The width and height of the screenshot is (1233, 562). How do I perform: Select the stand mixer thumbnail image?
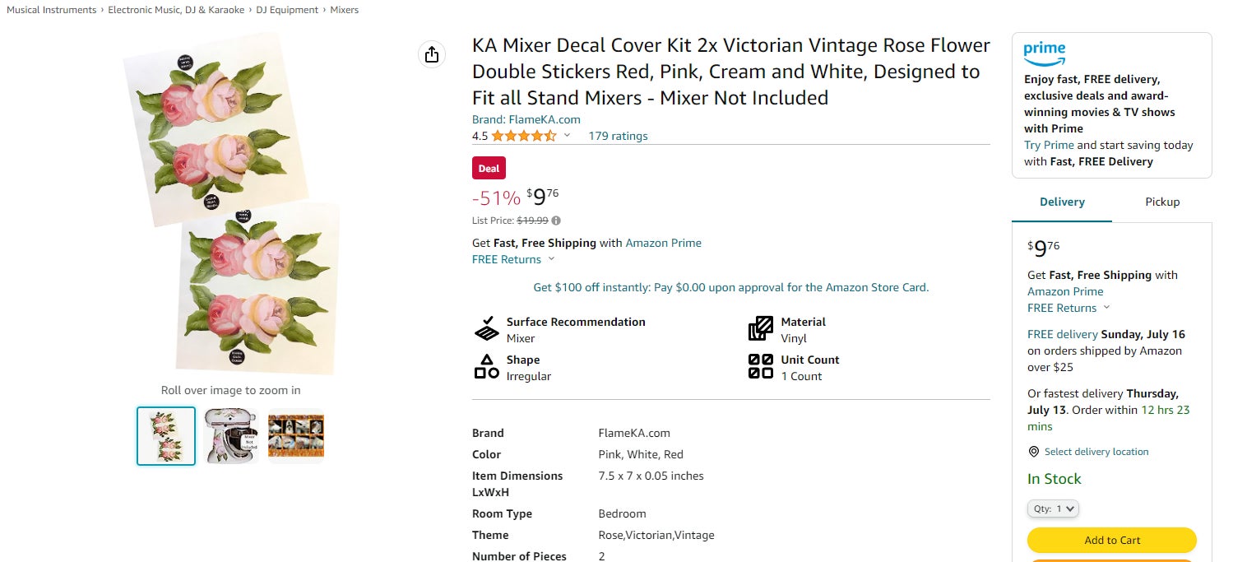230,436
